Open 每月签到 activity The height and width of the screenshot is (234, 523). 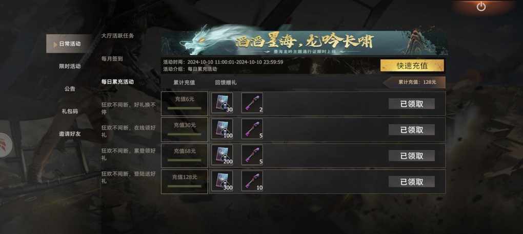(x=112, y=58)
